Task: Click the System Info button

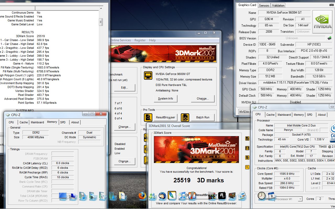Action: [165, 98]
